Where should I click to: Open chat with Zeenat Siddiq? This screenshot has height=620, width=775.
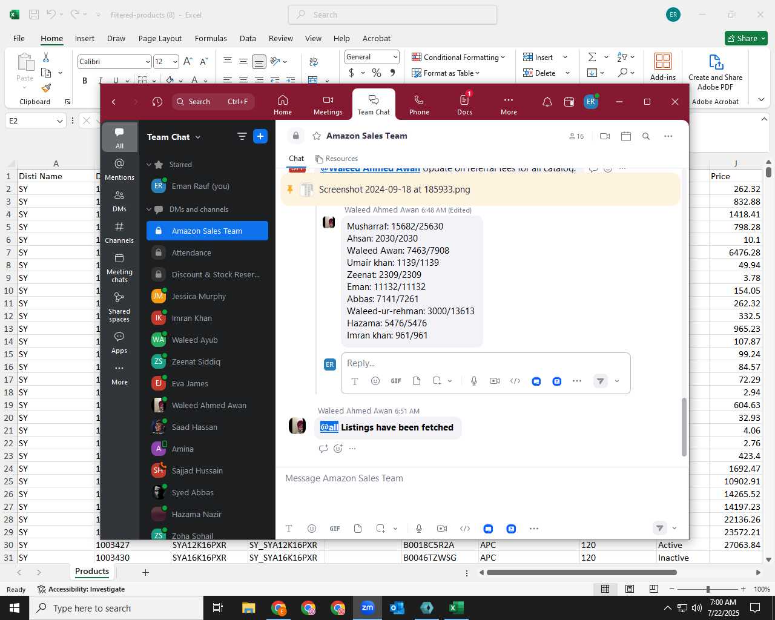[207, 361]
